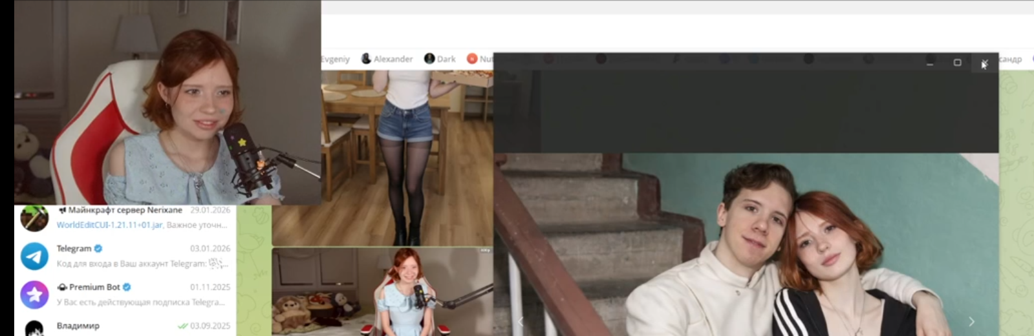This screenshot has width=1034, height=336.
Task: Click the 01.11.2025 date stamp
Action: point(210,288)
